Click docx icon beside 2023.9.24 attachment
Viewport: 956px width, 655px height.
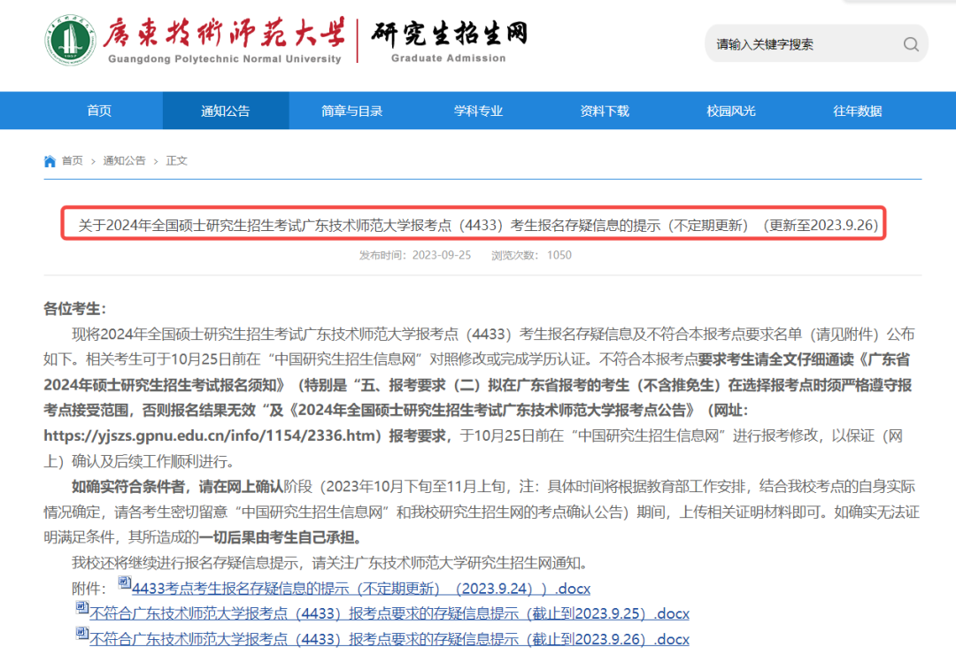coord(125,582)
